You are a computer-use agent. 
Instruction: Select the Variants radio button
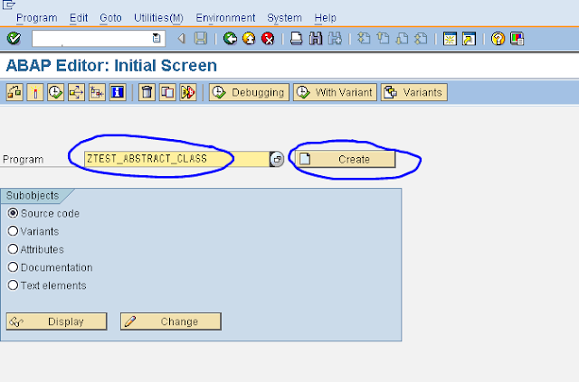point(13,231)
